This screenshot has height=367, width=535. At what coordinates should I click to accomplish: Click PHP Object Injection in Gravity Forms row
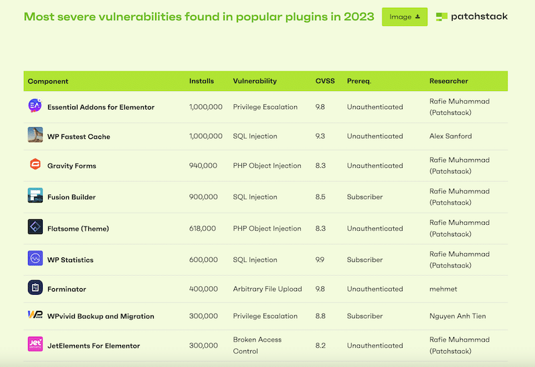point(267,165)
